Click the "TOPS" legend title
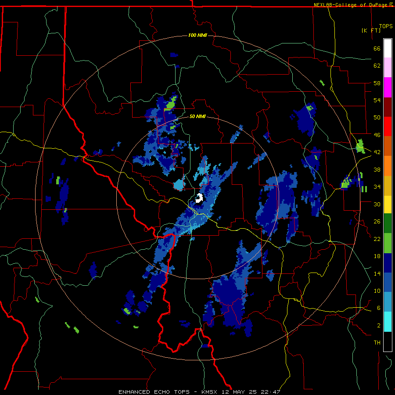This screenshot has height=395, width=395. (x=386, y=26)
